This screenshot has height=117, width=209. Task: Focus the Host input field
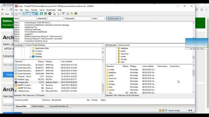pos(28,19)
